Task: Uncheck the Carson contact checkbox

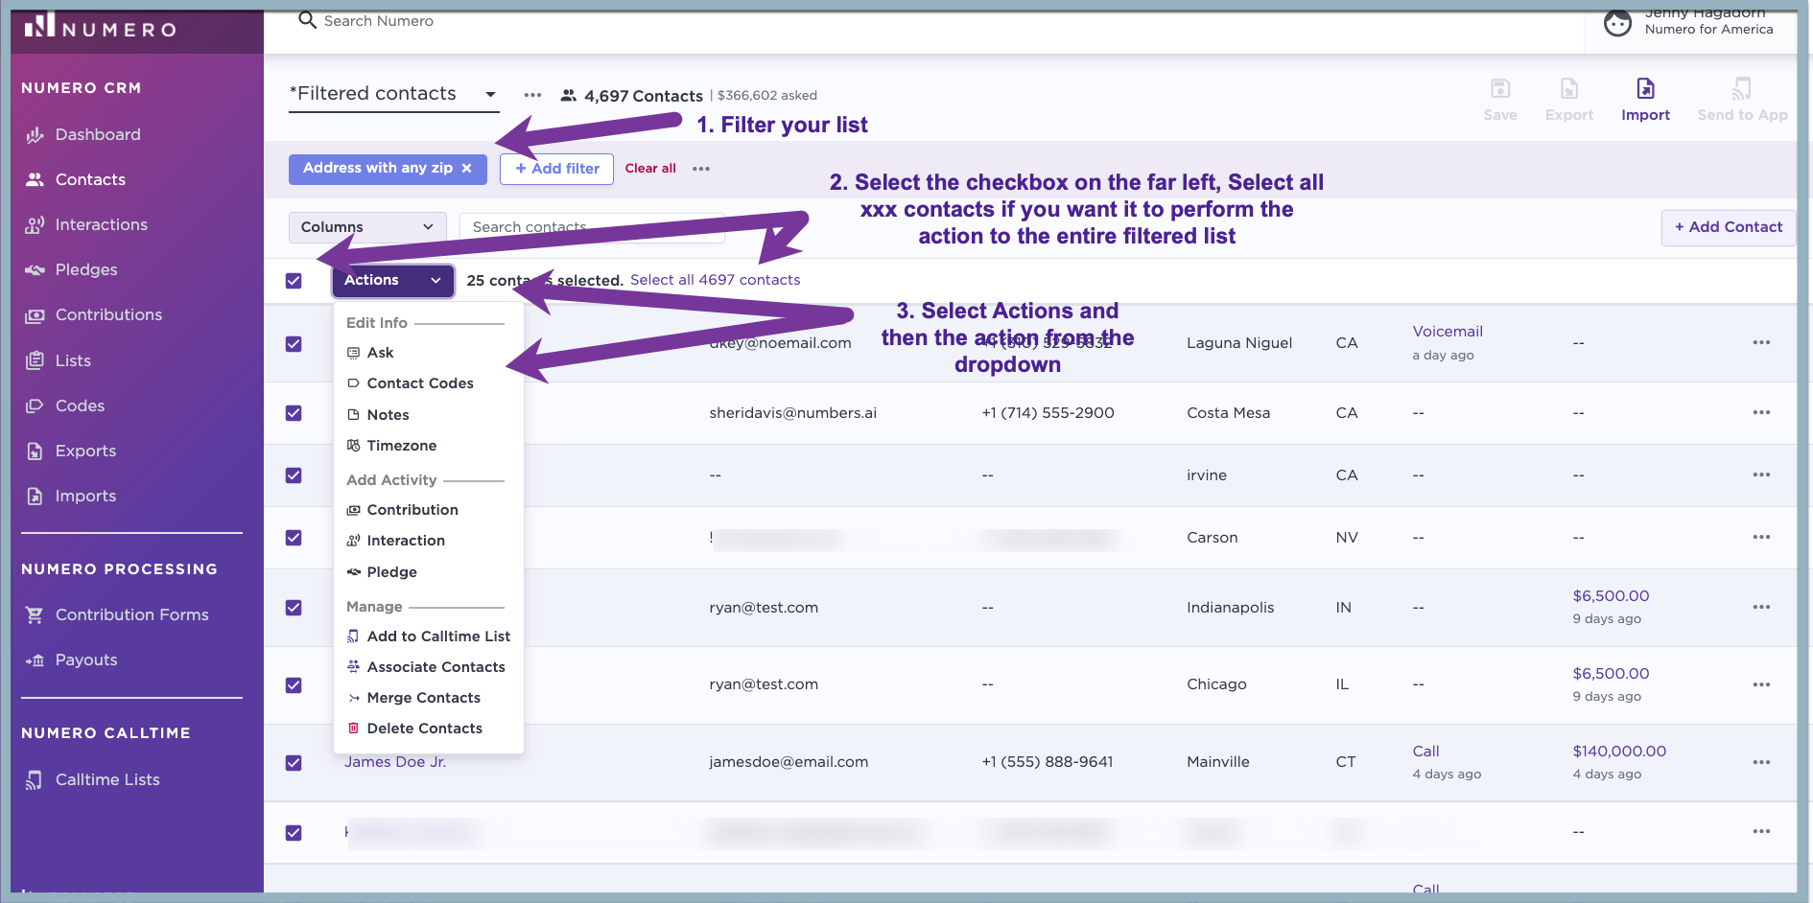Action: [294, 538]
